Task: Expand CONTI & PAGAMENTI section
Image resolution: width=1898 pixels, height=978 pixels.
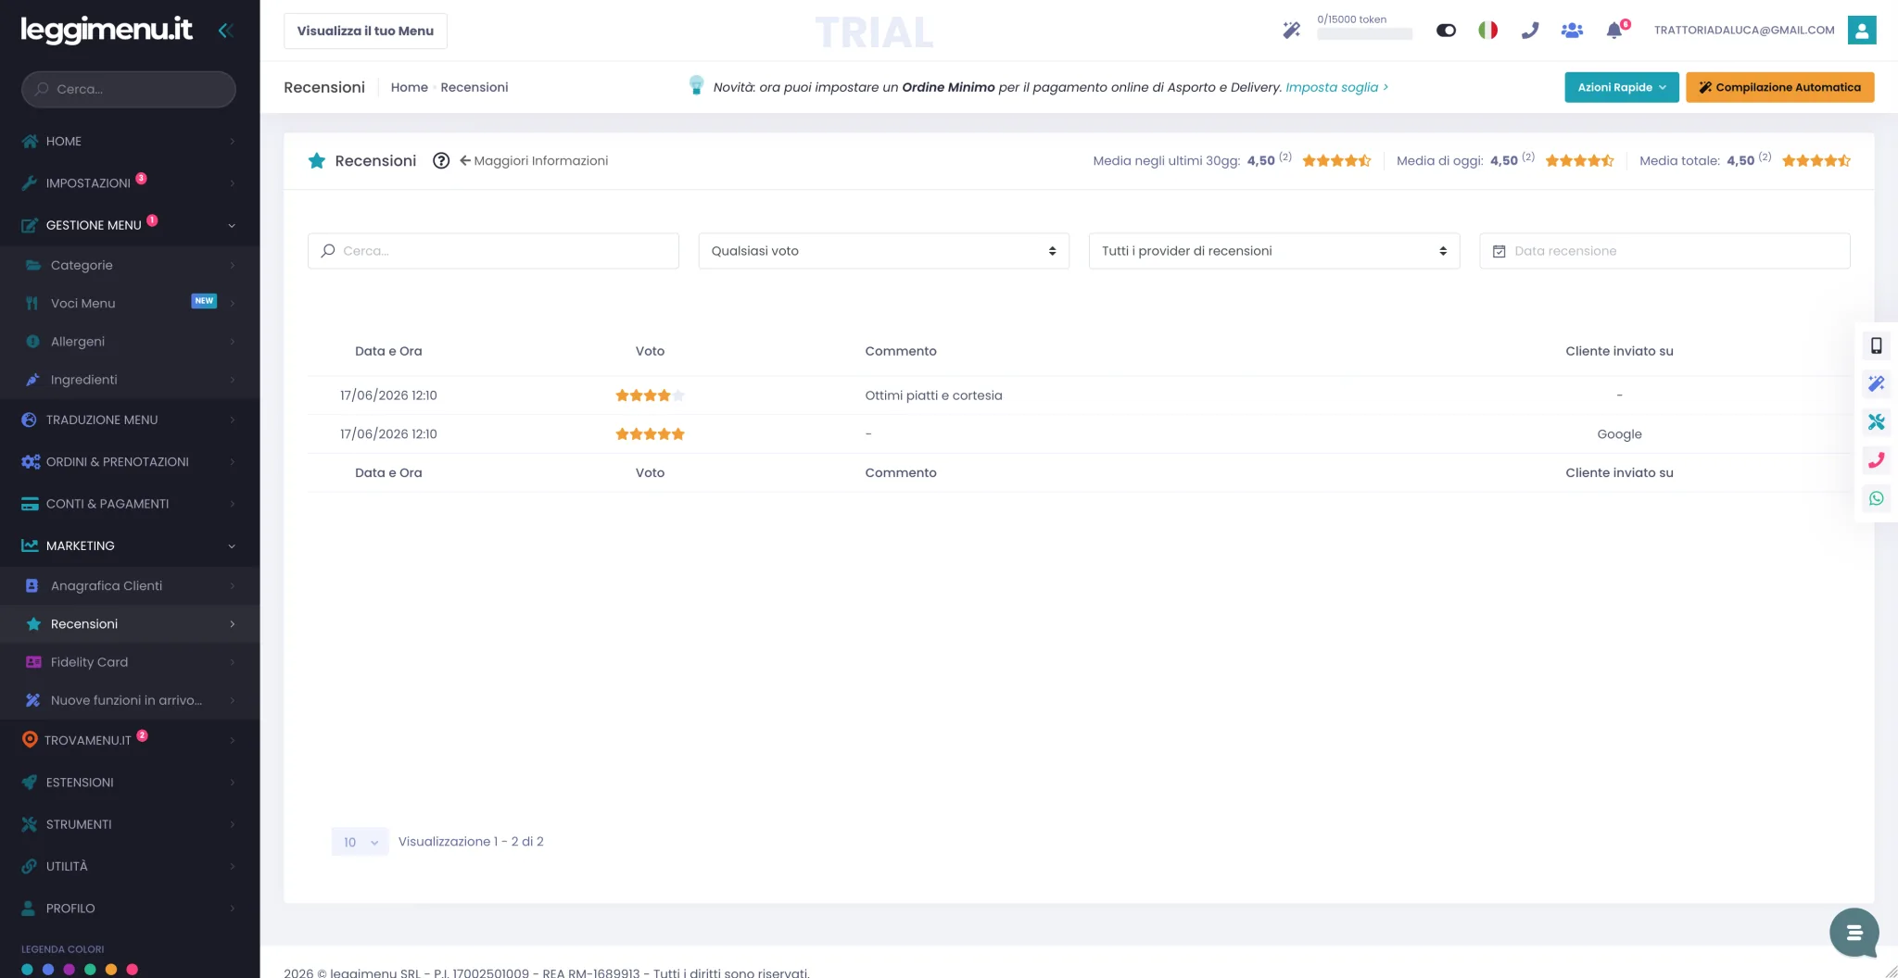Action: click(130, 504)
